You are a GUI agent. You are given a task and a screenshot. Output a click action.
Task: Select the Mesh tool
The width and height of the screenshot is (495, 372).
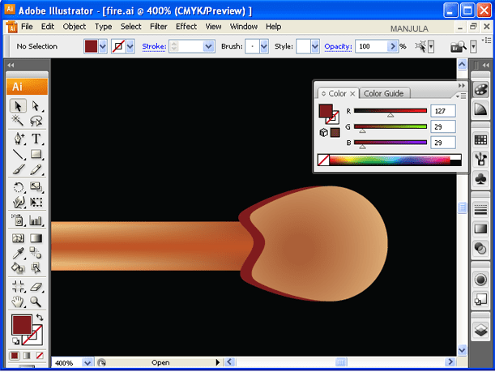pyautogui.click(x=18, y=238)
